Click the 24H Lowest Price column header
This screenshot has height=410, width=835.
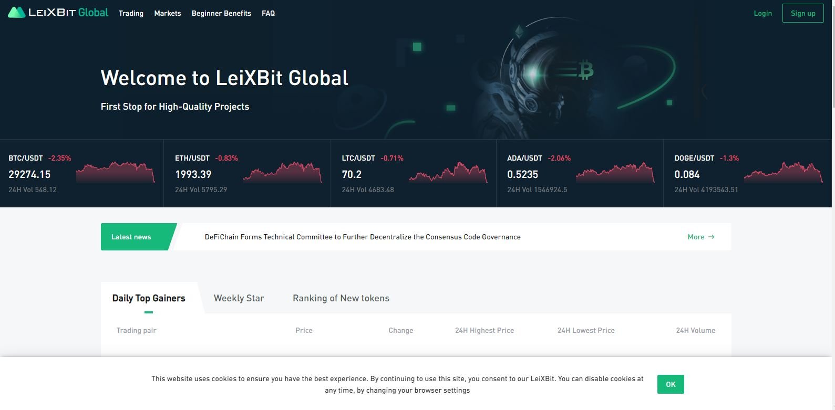click(586, 330)
